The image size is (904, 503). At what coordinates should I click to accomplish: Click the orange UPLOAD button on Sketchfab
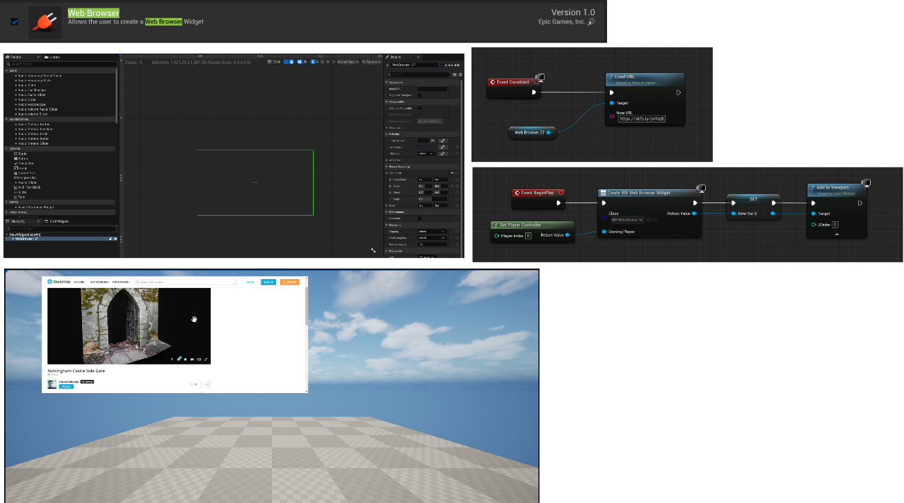click(x=289, y=282)
